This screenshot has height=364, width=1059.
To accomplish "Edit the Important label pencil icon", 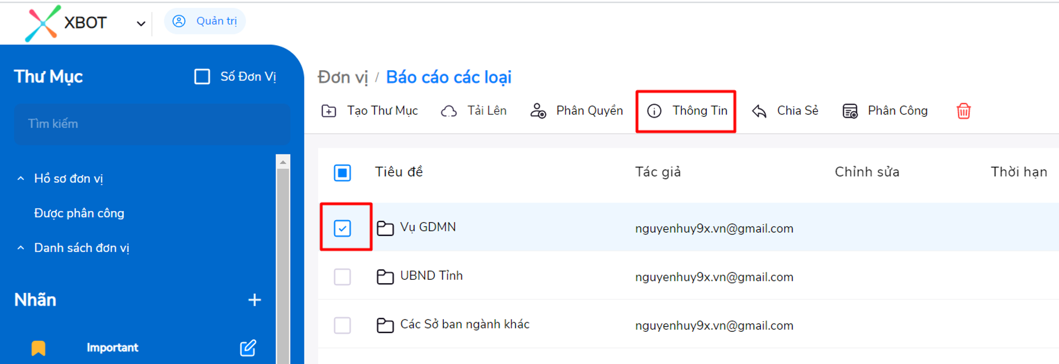I will (x=248, y=348).
